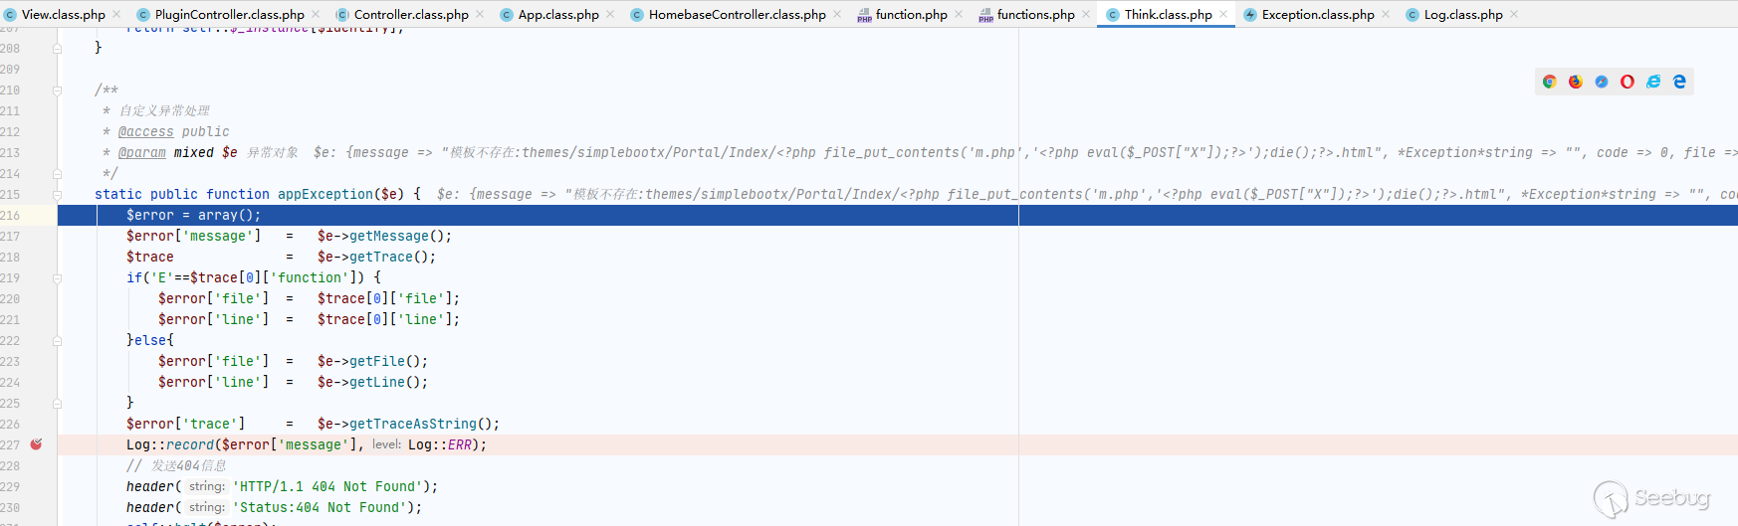
Task: Close the PluginController.class.php tab
Action: [316, 14]
